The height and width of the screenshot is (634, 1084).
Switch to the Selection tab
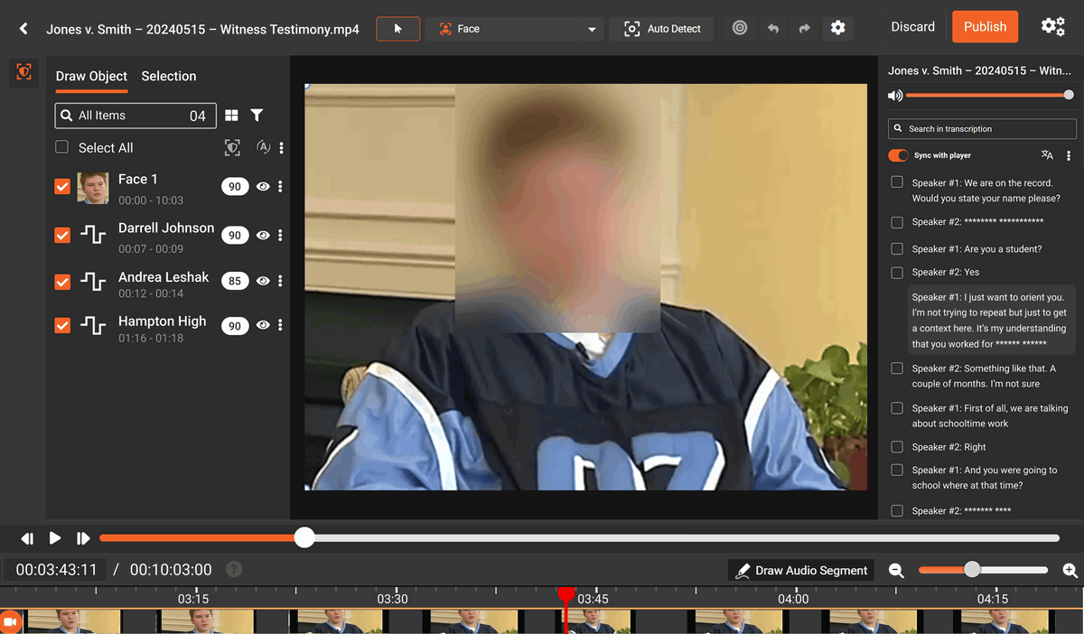click(x=169, y=77)
